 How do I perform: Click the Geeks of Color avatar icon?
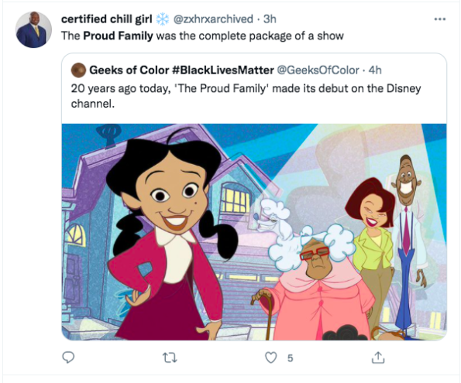tap(78, 70)
